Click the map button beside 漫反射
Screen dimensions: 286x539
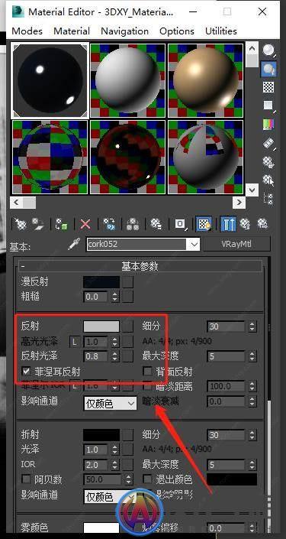128,282
